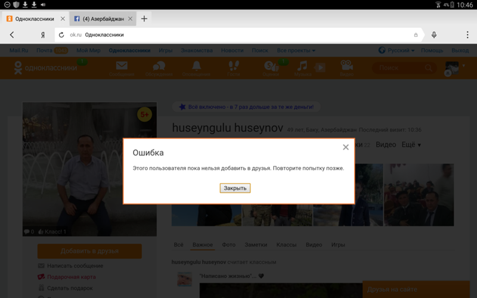Close the Азербайджан Facebook tab
Screen dimensions: 477x298
click(130, 19)
